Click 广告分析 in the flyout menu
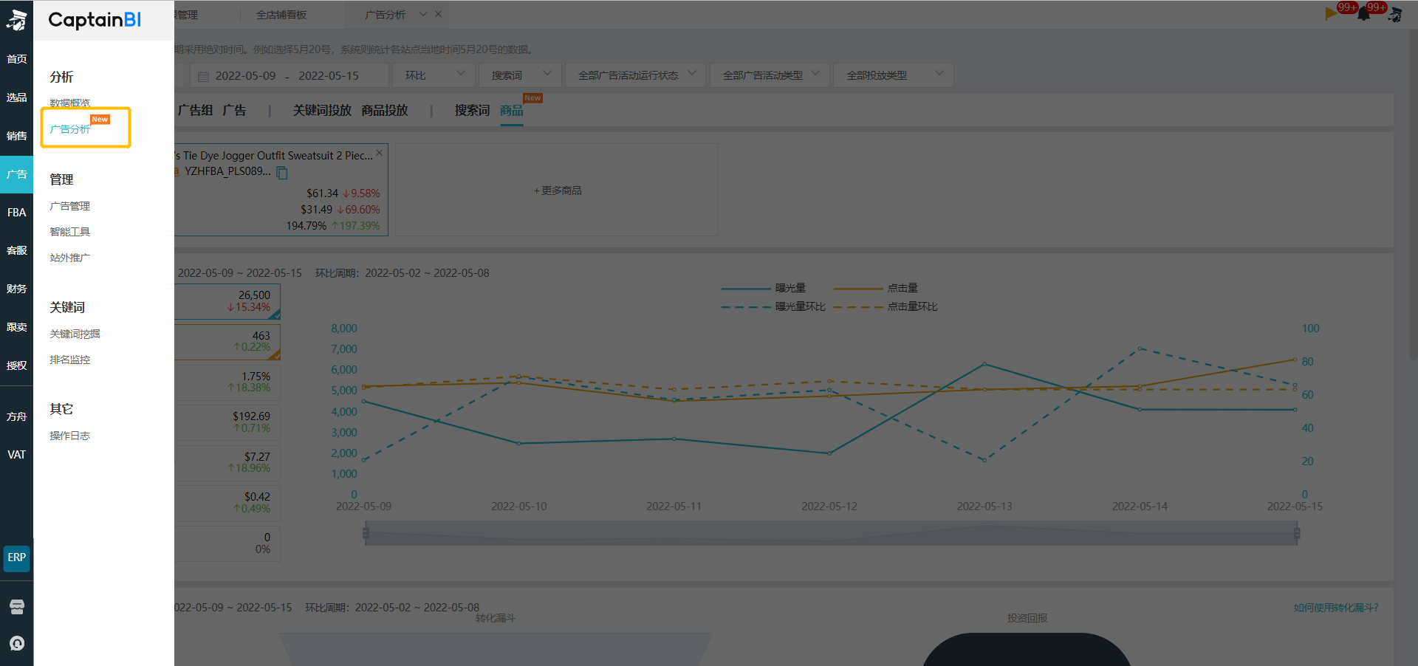Viewport: 1418px width, 666px height. (70, 129)
